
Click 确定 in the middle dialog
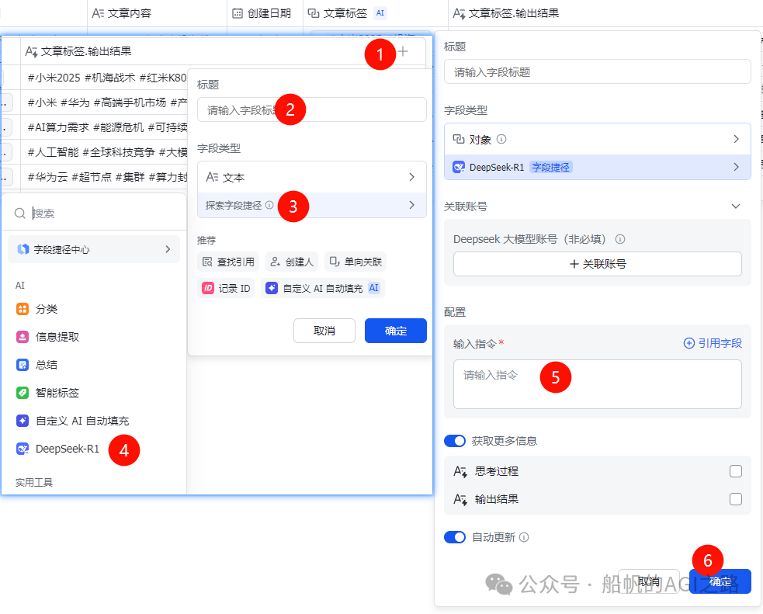pos(396,331)
